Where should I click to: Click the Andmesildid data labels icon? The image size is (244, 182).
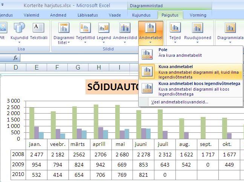tap(125, 27)
